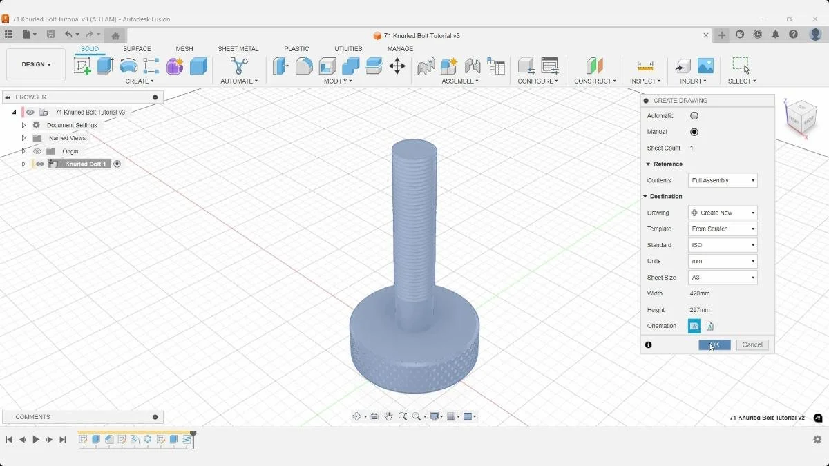
Task: Click OK in Create Drawing dialog
Action: coord(714,344)
